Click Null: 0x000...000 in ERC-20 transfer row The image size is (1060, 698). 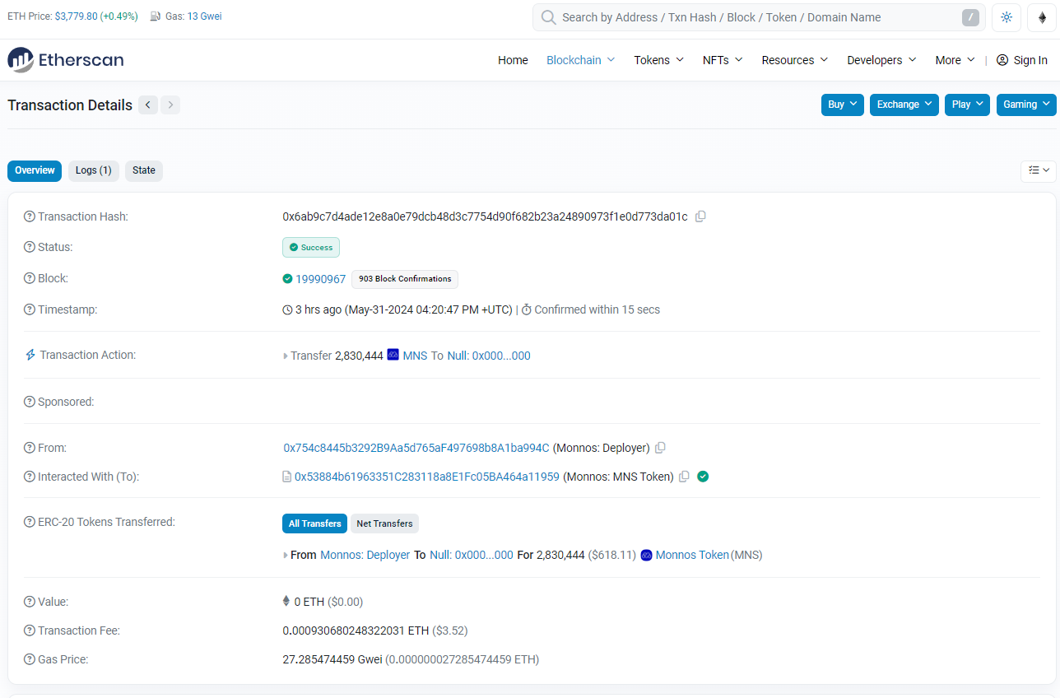(x=472, y=555)
